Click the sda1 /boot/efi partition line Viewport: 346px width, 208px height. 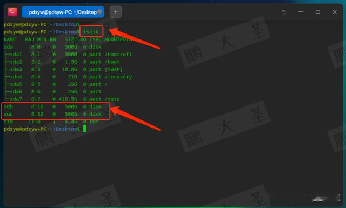[69, 55]
